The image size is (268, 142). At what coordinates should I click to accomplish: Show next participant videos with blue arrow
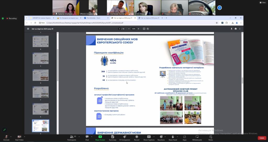(x=220, y=8)
